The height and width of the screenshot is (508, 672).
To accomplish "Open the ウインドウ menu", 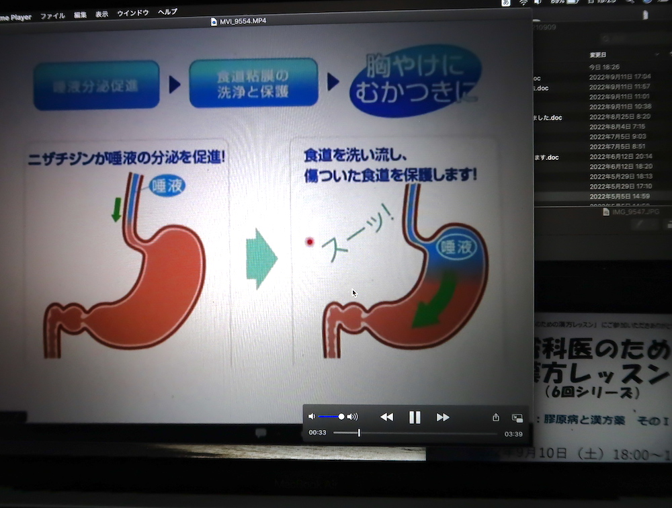I will click(x=133, y=13).
